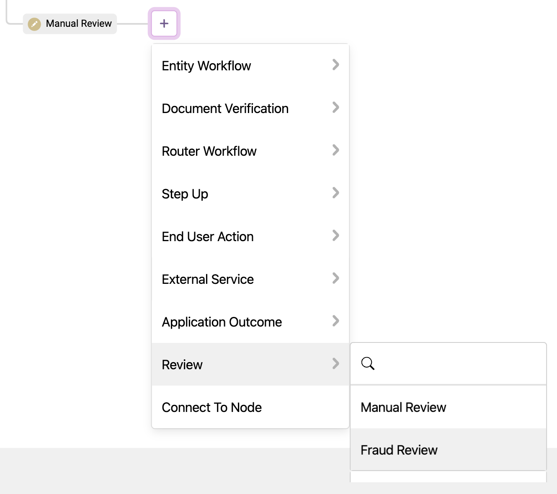Viewport: 557px width, 494px height.
Task: Click the External Service chevron arrow
Action: coord(335,278)
